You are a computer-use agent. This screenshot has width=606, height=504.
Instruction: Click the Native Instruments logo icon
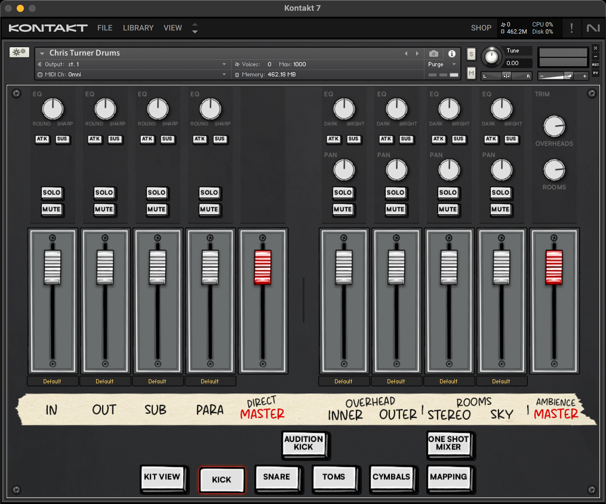pyautogui.click(x=593, y=28)
